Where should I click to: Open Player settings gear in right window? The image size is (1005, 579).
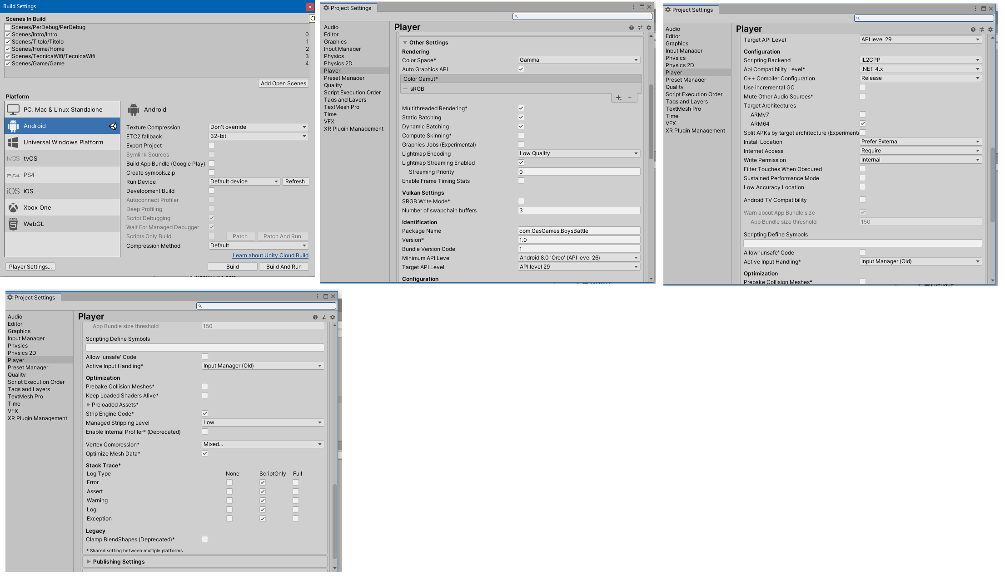(990, 29)
